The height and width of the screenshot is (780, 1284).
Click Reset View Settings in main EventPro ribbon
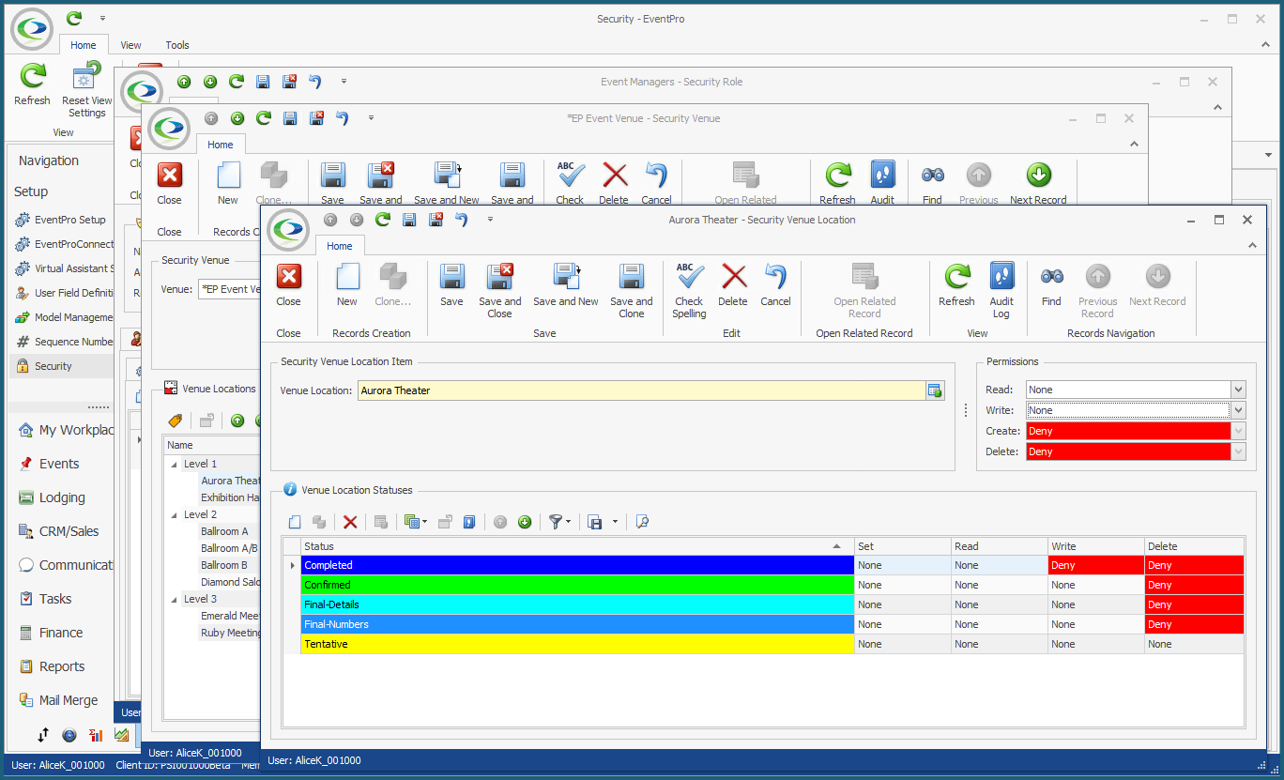[x=86, y=90]
